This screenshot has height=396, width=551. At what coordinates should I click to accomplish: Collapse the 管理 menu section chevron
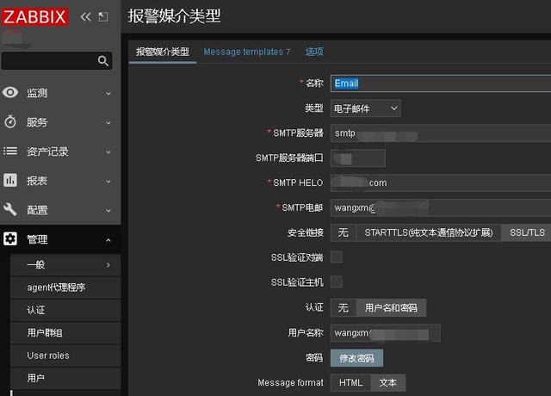click(108, 240)
